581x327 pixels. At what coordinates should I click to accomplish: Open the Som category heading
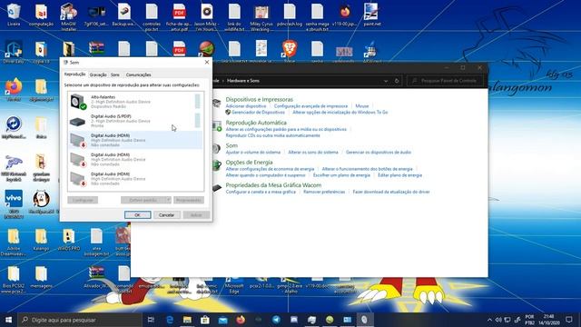tap(231, 145)
